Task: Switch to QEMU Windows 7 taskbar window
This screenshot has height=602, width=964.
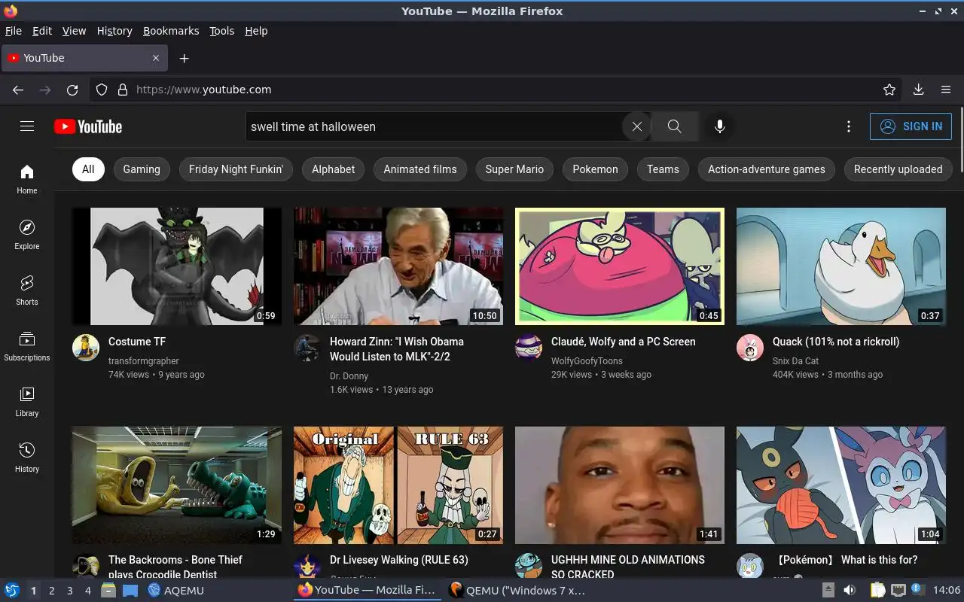Action: pos(517,591)
